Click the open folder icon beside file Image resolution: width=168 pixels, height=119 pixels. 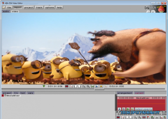[4, 7]
